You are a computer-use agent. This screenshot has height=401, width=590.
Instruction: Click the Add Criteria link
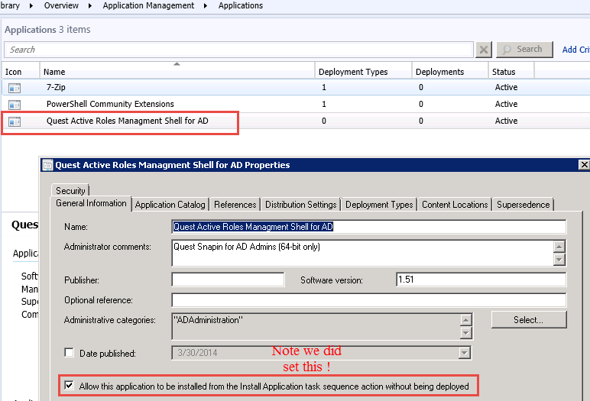click(x=575, y=50)
